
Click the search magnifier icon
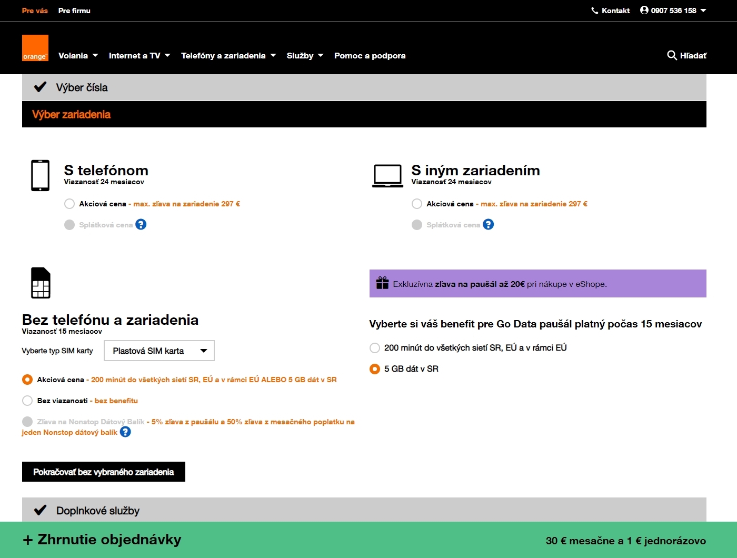tap(672, 55)
